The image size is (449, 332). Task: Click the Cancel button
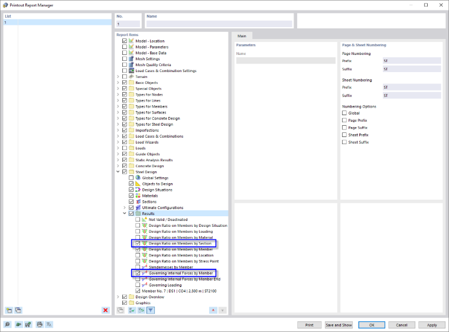(x=402, y=325)
